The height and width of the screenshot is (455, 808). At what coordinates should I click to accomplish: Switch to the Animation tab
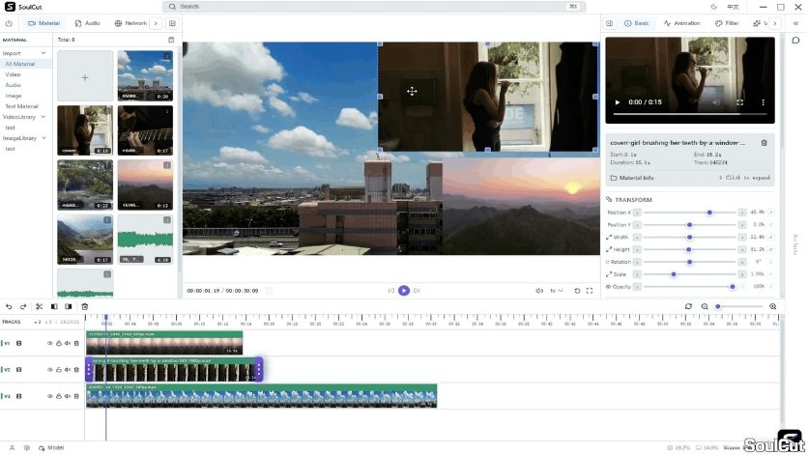click(682, 23)
